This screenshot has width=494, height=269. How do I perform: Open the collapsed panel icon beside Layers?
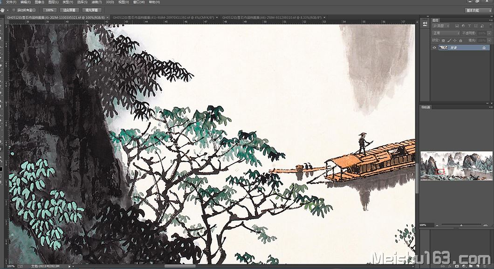(425, 23)
